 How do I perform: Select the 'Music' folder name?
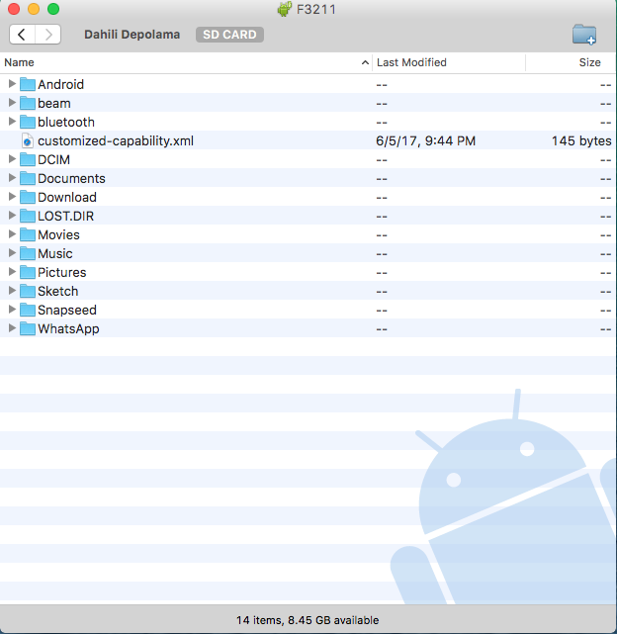coord(55,253)
